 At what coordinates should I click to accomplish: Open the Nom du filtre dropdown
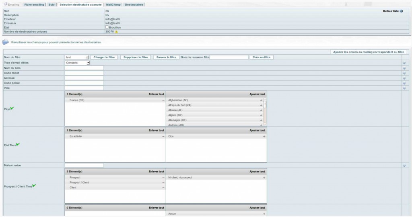[x=76, y=57]
